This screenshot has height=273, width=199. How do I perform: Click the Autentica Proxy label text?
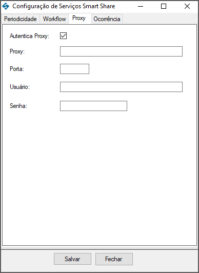click(30, 36)
